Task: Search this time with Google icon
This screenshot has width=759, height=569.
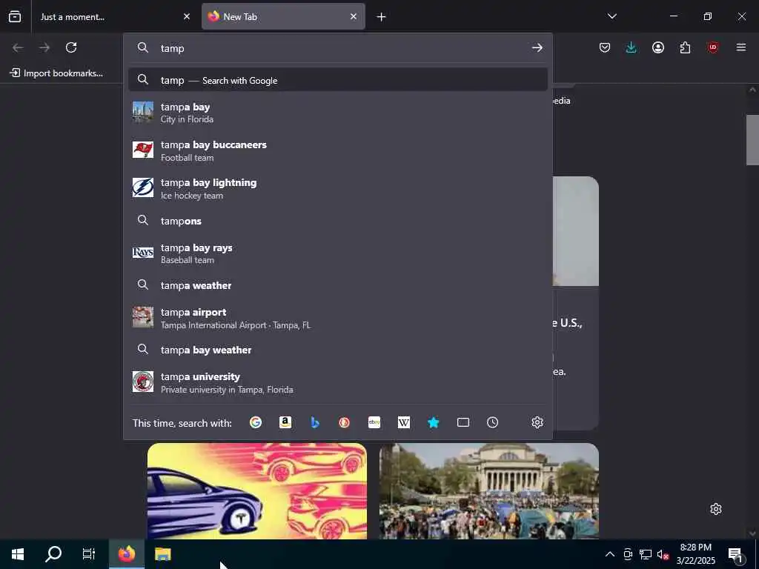Action: tap(256, 422)
